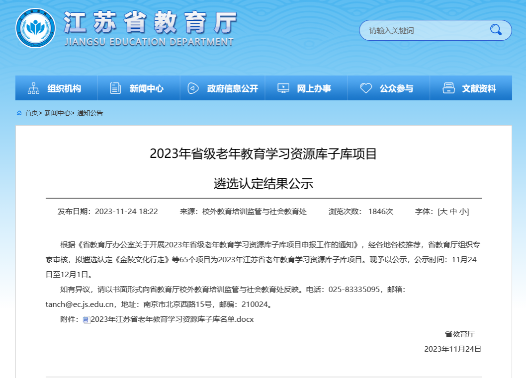526x378 pixels.
Task: Click the JIANGSU EDUCATION DEPARTMENT English subtitle
Action: click(149, 42)
